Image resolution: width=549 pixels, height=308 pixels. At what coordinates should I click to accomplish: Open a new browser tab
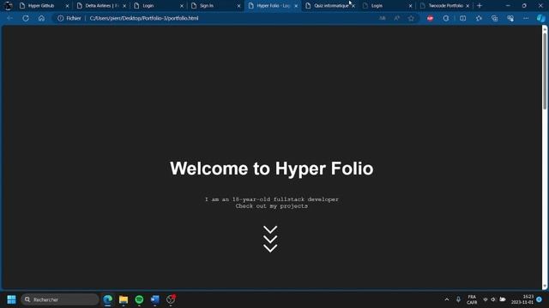coord(480,6)
